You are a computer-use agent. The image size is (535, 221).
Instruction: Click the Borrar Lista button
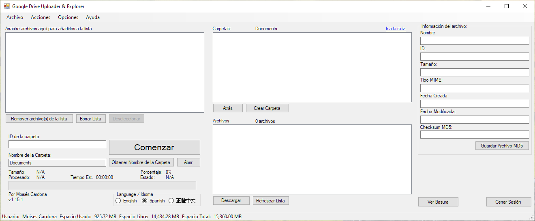coord(90,119)
